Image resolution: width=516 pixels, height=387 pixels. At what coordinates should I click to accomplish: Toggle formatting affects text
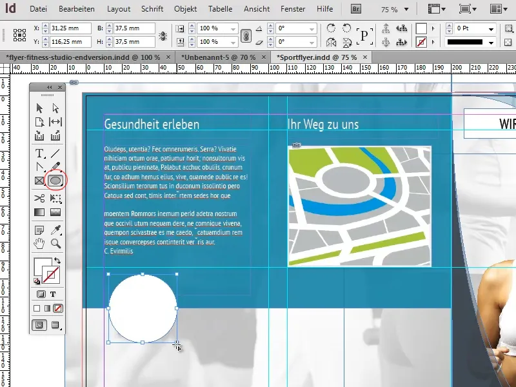(53, 294)
